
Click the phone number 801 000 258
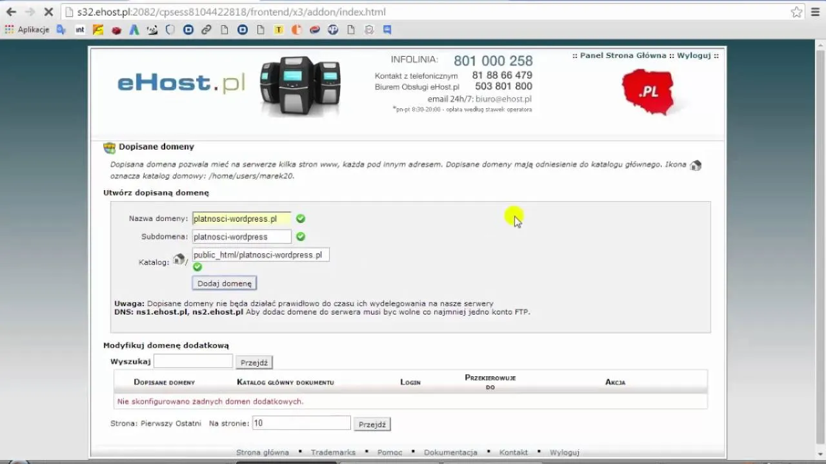coord(493,61)
